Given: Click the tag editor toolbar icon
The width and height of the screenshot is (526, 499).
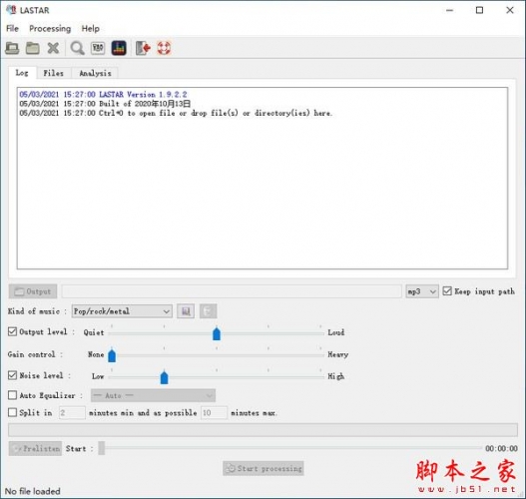Looking at the screenshot, I should point(98,48).
